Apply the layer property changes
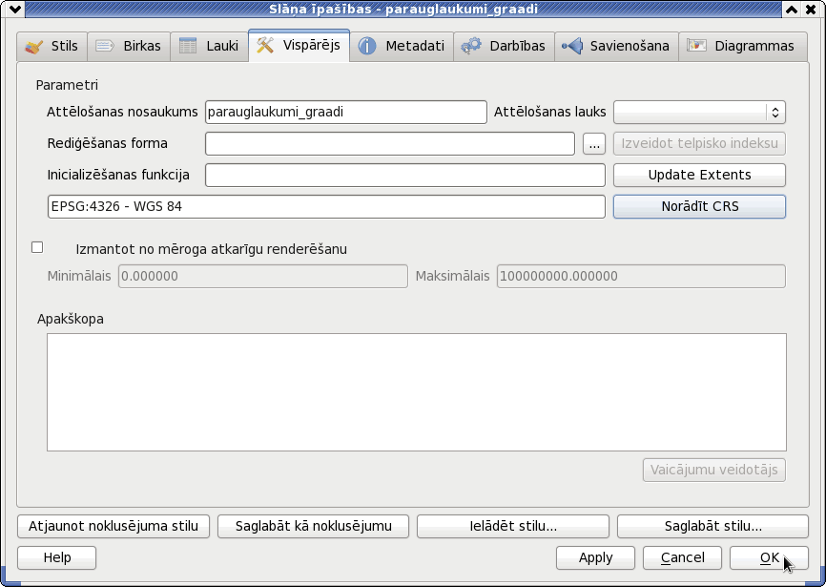 tap(595, 557)
